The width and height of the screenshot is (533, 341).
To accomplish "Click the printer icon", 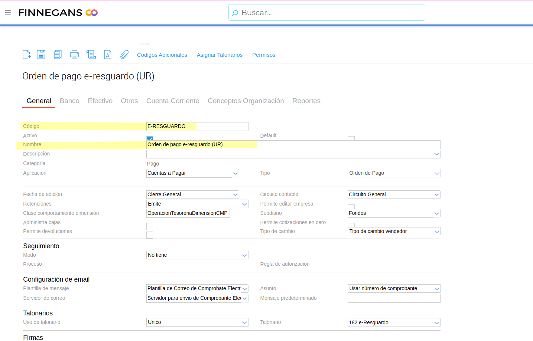I will click(74, 55).
